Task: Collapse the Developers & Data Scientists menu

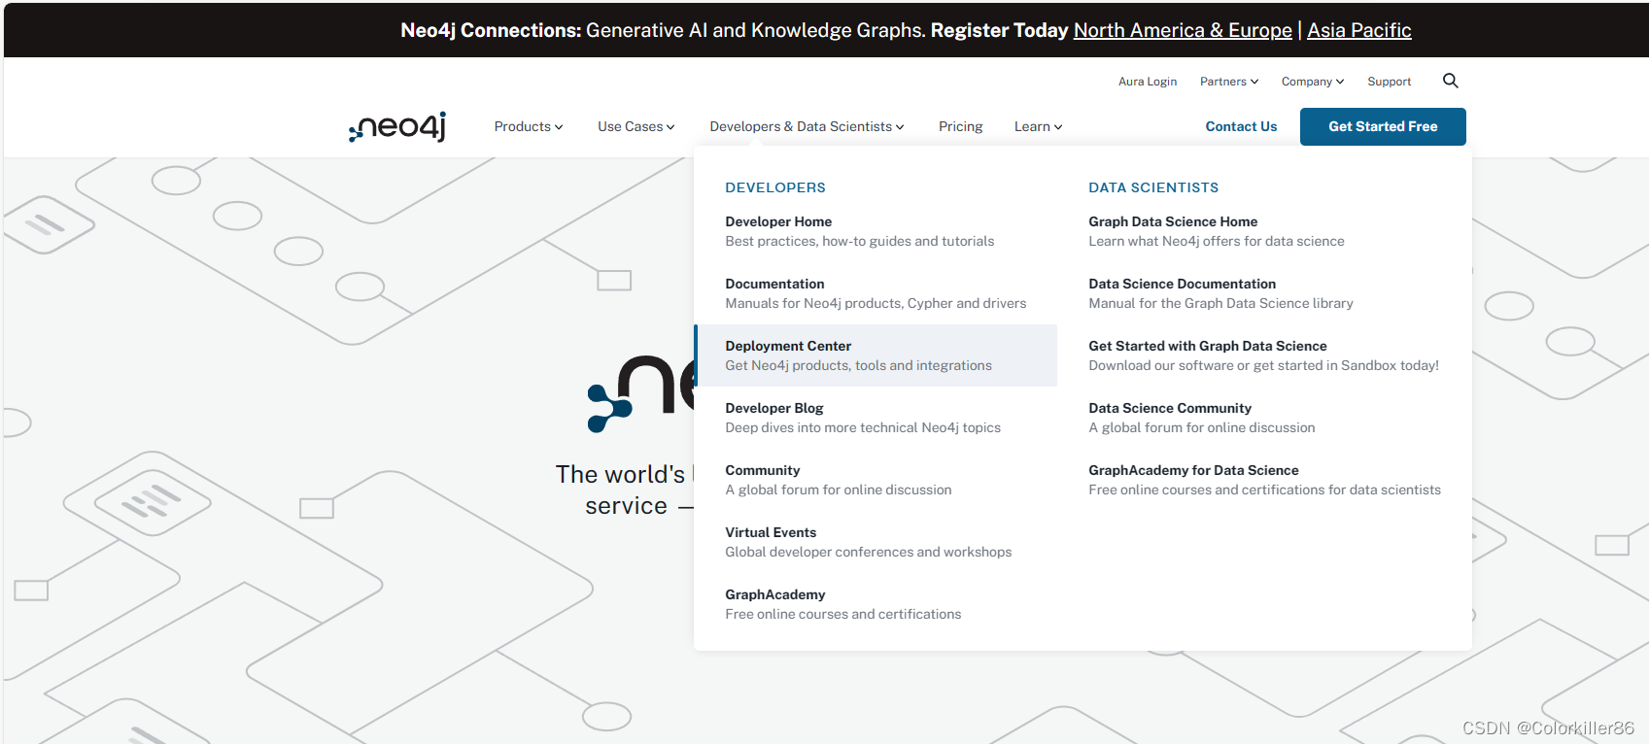Action: 807,126
